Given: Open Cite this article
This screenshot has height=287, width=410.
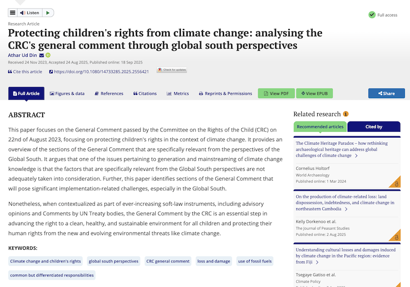Looking at the screenshot, I should 25,72.
